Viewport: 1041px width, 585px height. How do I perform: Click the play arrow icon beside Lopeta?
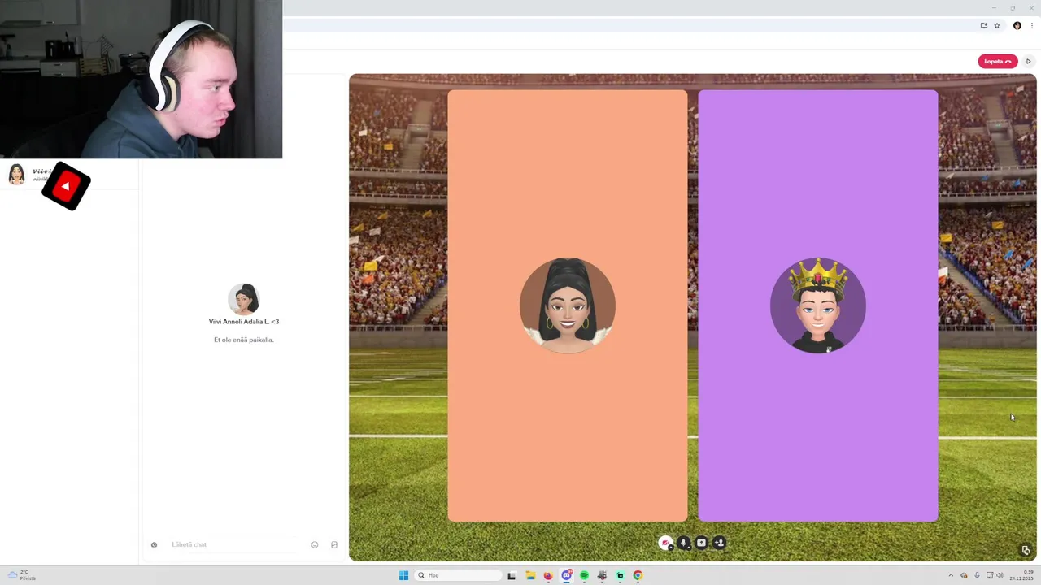pos(1028,61)
